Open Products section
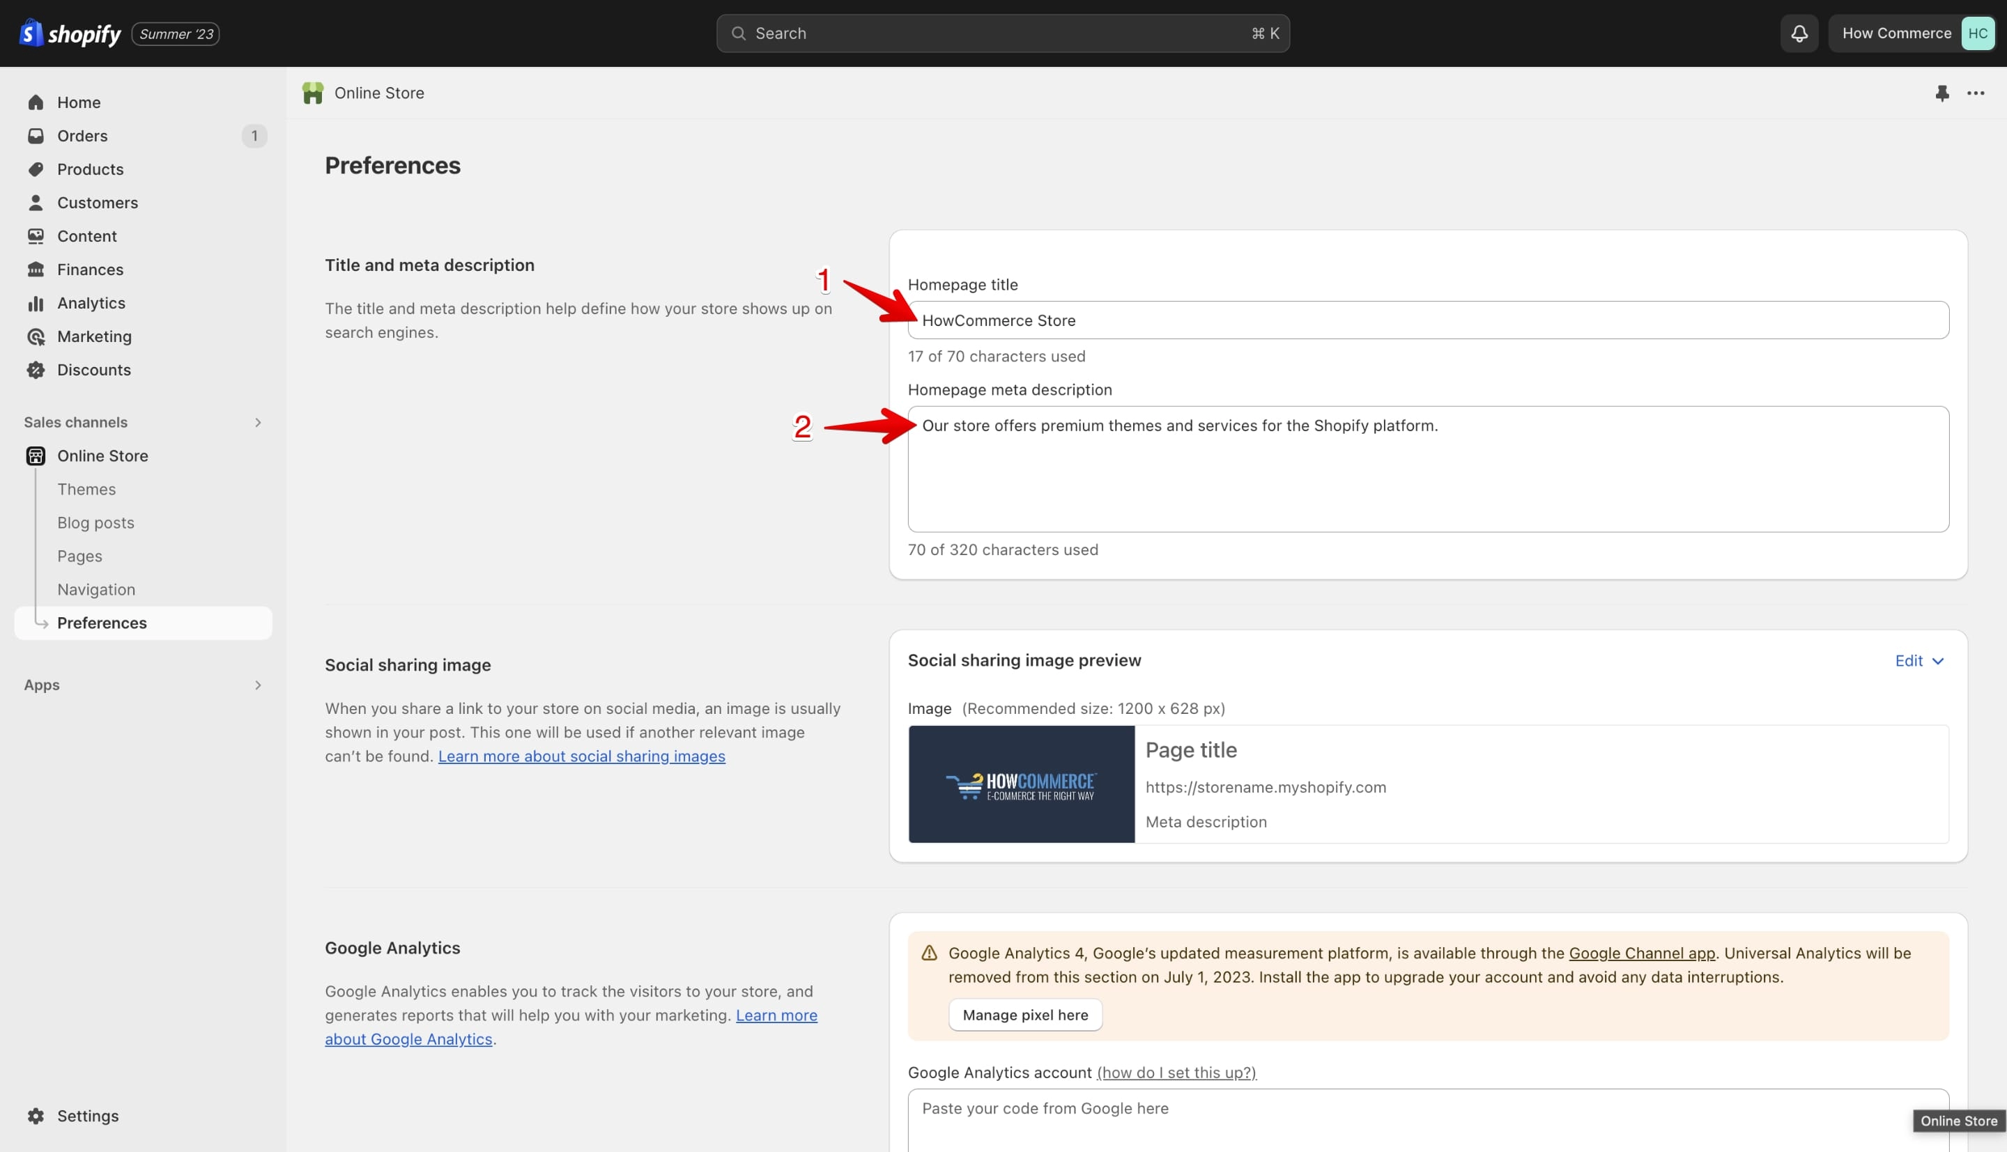Viewport: 2007px width, 1152px height. [90, 169]
